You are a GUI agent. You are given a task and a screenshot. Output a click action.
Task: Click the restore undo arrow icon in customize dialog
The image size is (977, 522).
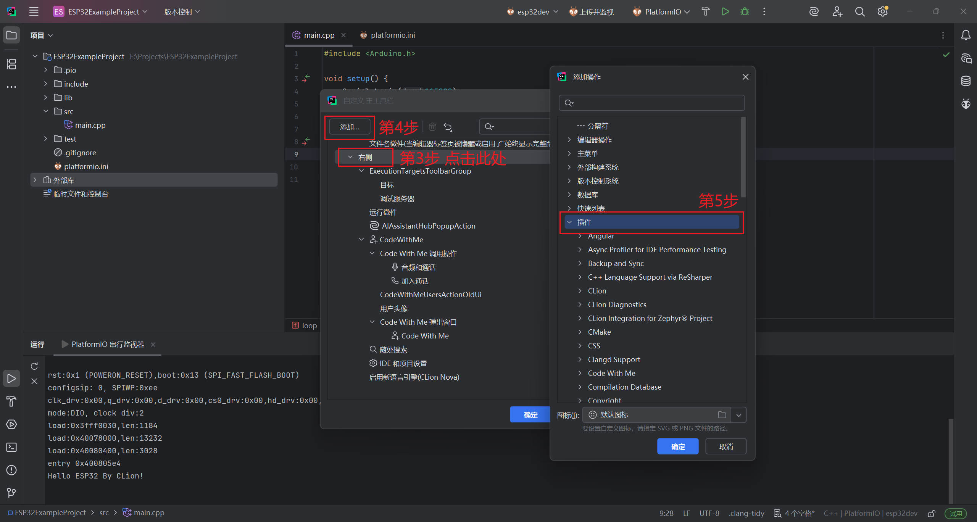(x=448, y=127)
